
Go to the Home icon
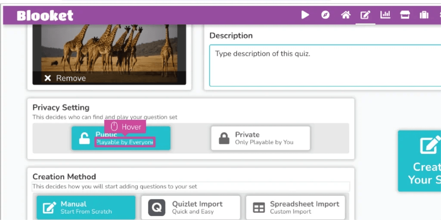[x=346, y=15]
